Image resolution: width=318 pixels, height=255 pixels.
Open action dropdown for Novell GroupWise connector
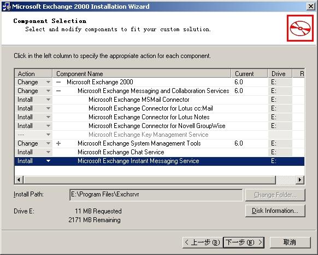[x=48, y=126]
